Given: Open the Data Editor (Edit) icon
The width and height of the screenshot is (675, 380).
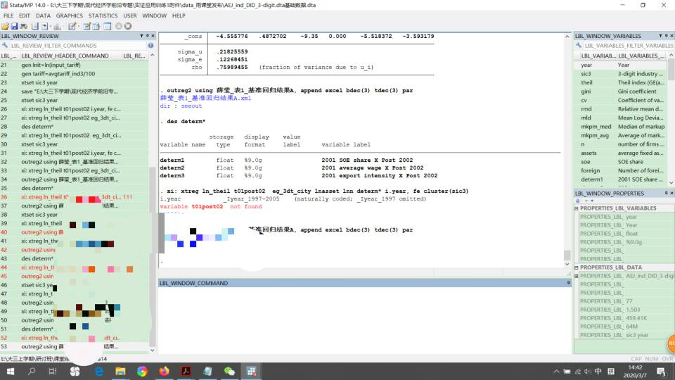Looking at the screenshot, I should (87, 26).
